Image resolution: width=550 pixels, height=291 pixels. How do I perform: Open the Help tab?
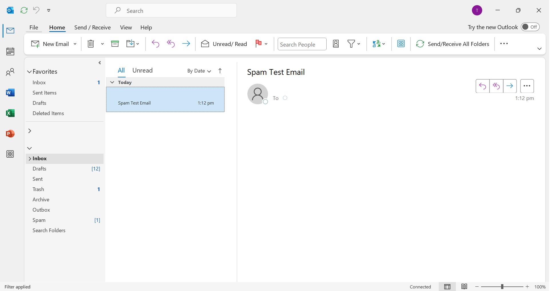click(x=146, y=27)
